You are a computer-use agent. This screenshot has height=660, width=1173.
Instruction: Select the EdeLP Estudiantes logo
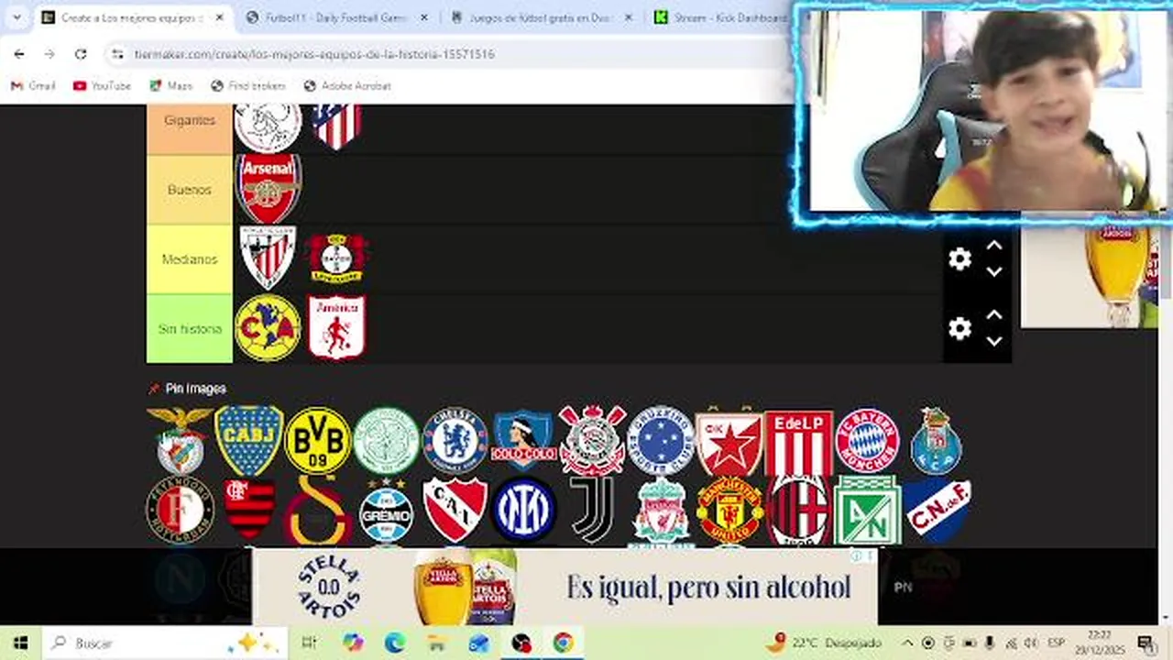(798, 442)
